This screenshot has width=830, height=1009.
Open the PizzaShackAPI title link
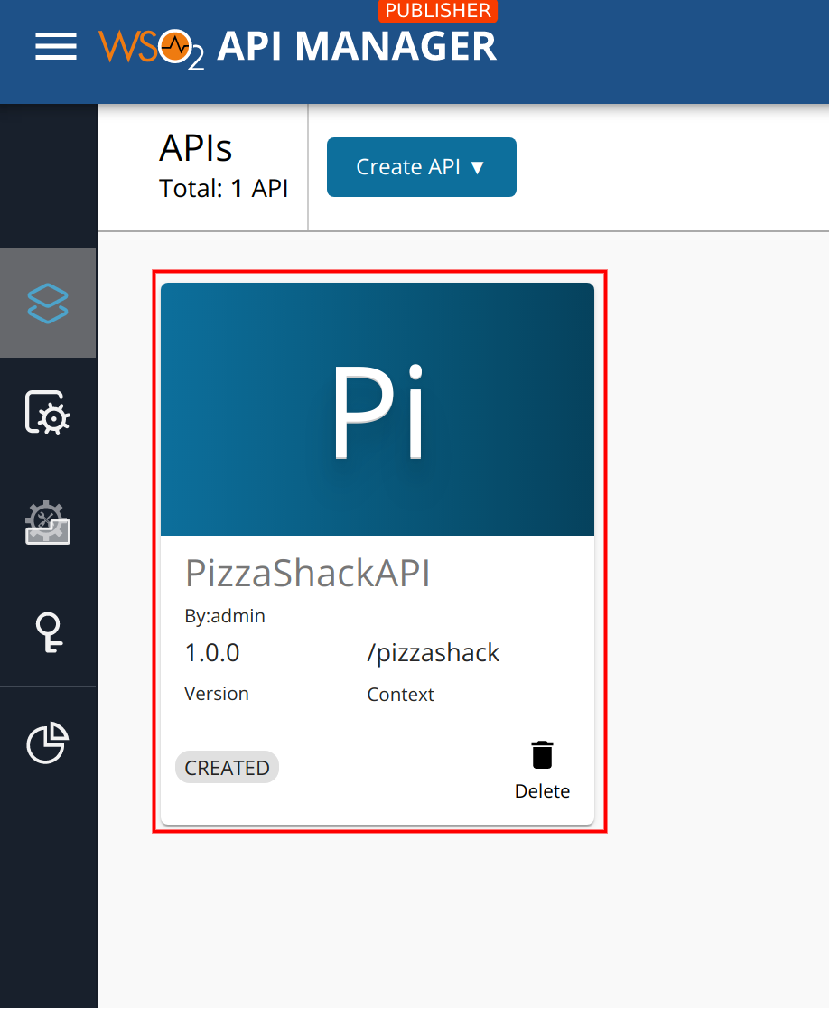pyautogui.click(x=308, y=573)
